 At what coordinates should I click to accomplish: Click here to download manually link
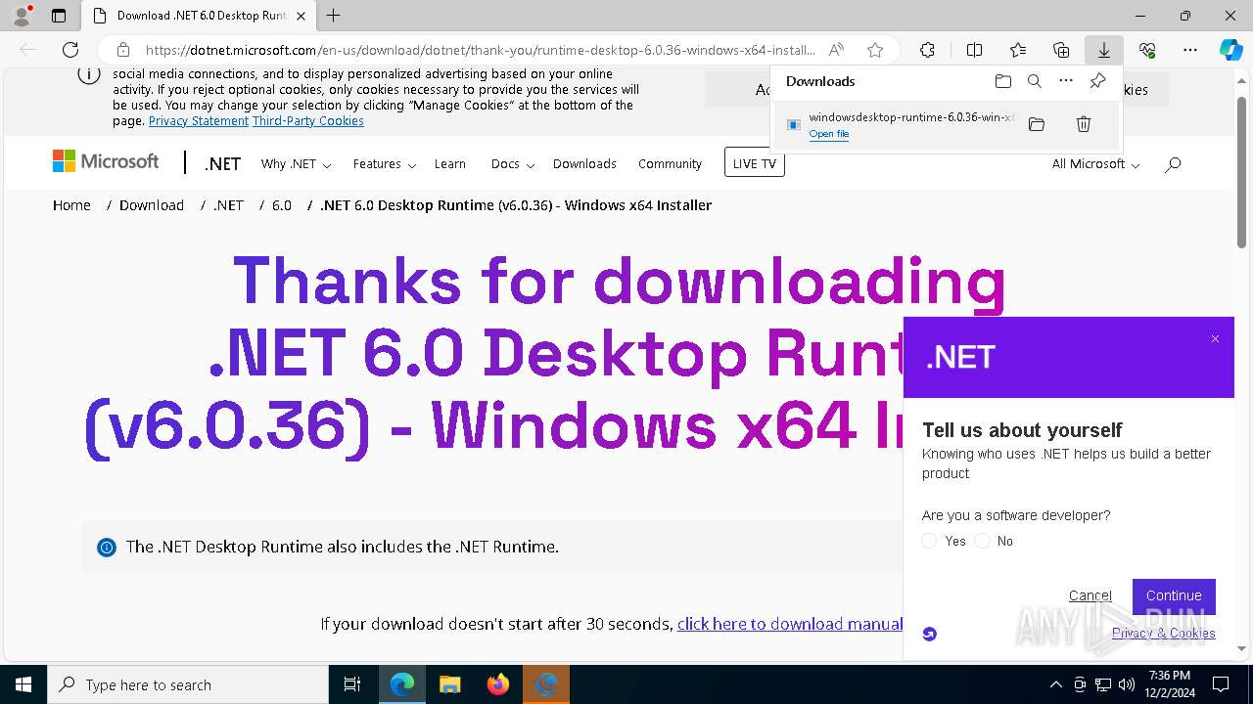[790, 624]
